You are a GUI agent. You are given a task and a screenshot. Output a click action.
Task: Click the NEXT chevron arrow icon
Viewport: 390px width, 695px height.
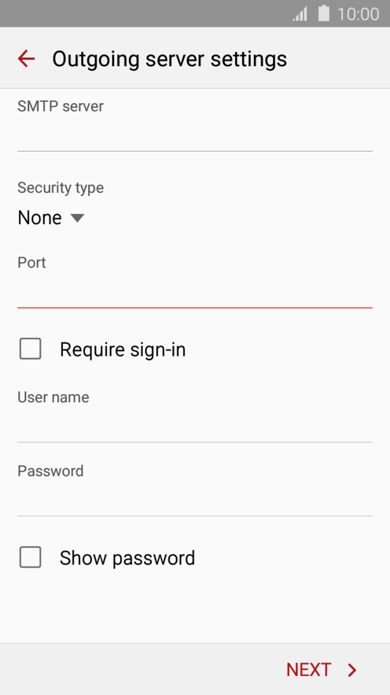tap(351, 669)
